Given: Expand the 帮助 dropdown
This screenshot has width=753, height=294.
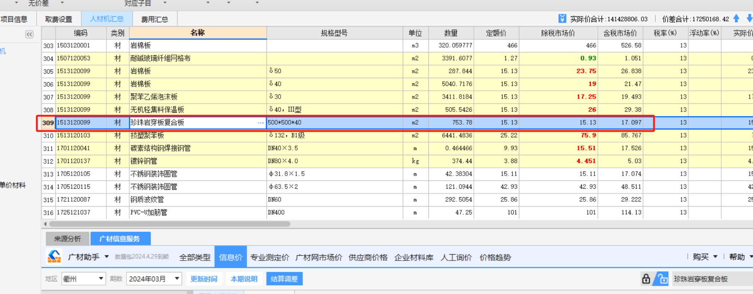Looking at the screenshot, I should pos(751,257).
